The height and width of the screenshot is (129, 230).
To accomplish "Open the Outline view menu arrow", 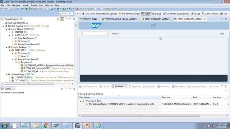I will pyautogui.click(x=66, y=89).
